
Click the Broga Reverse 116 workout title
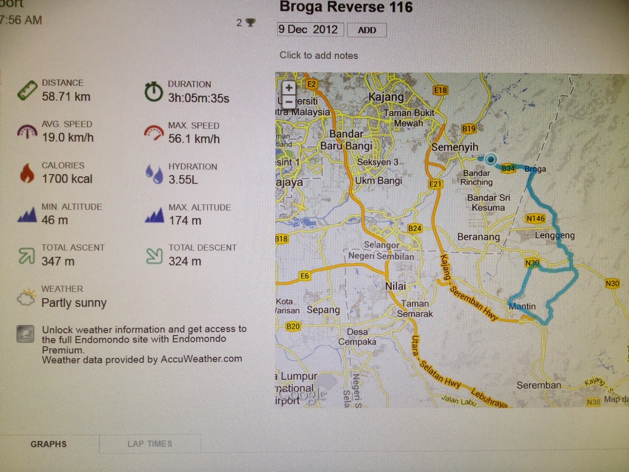[x=346, y=7]
